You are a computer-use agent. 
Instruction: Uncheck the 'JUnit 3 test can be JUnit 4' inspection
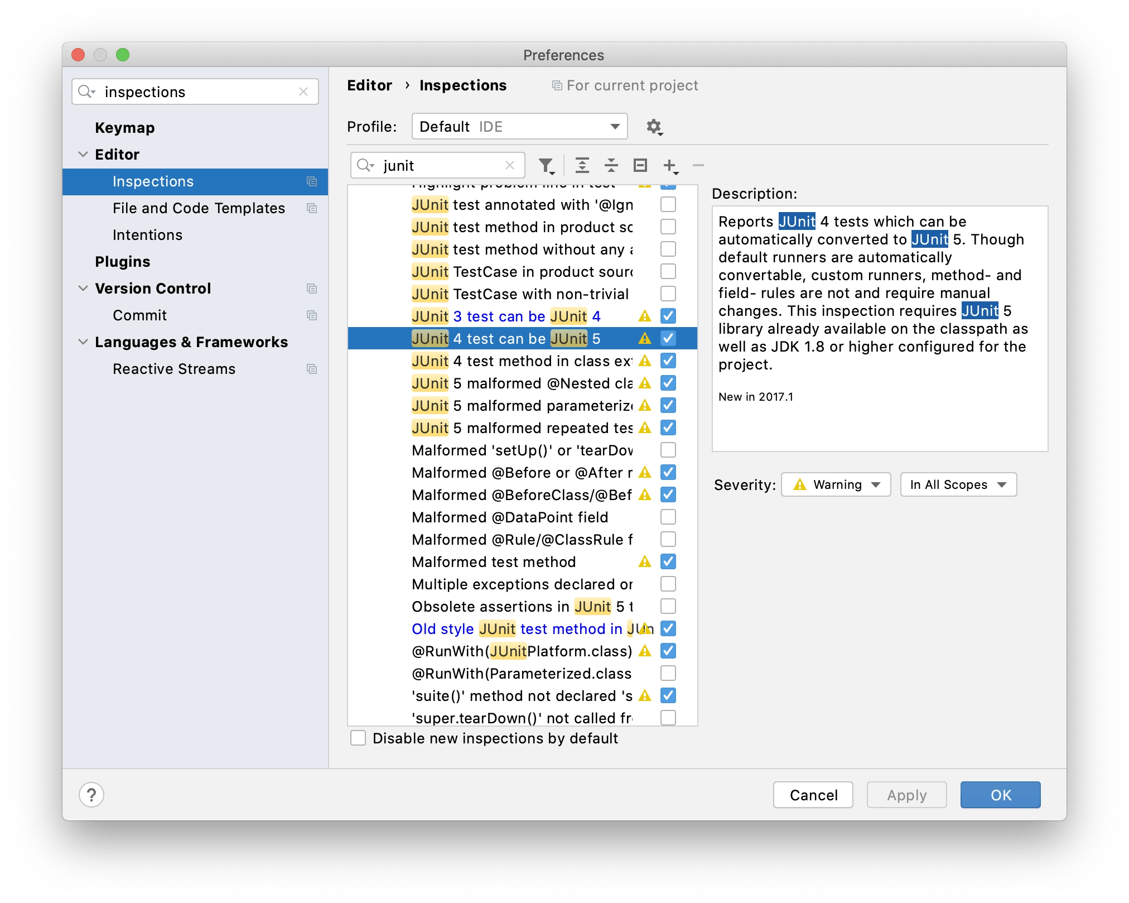(668, 316)
